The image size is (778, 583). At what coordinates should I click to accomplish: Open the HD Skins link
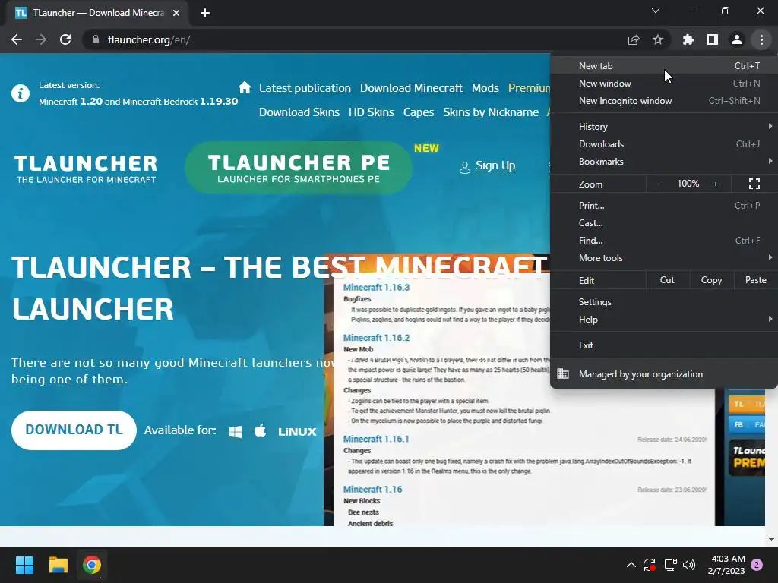pyautogui.click(x=371, y=112)
